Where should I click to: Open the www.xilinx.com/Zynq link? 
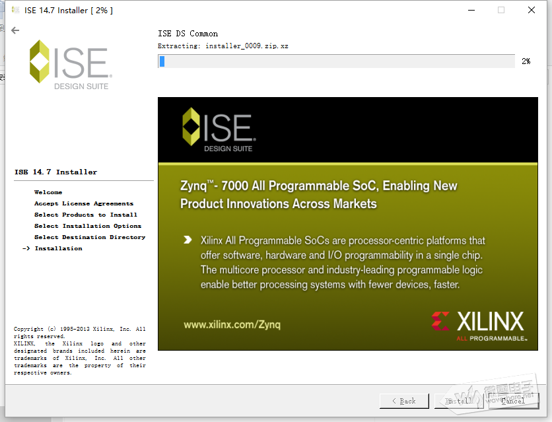pos(232,324)
